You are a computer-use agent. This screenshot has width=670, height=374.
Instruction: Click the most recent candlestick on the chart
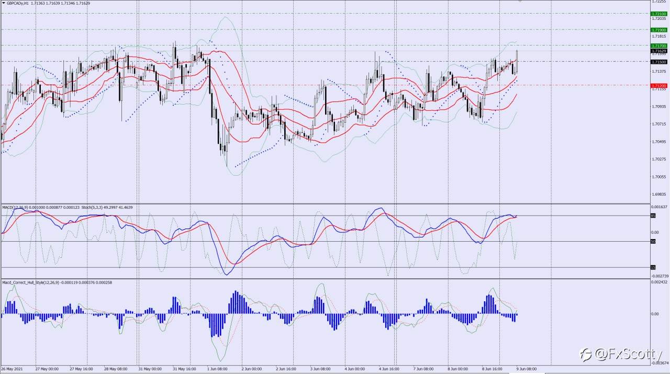(517, 61)
